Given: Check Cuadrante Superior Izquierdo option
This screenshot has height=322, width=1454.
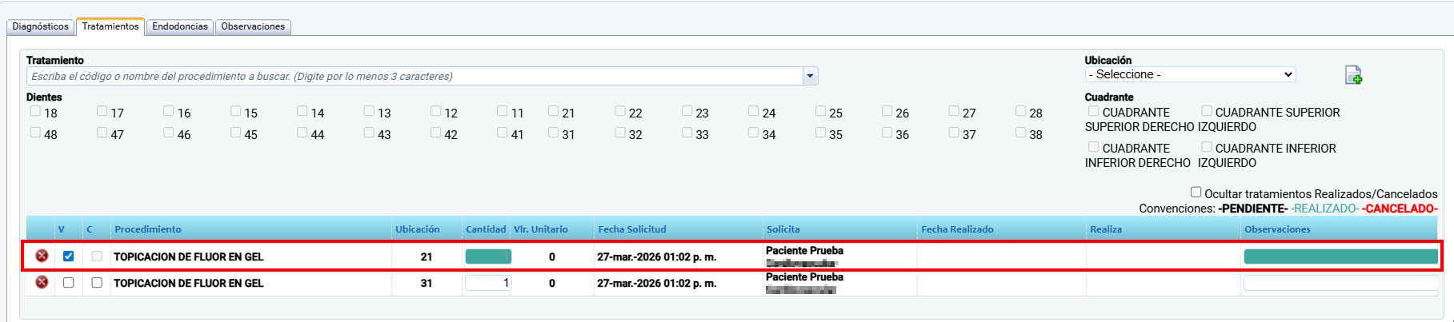Looking at the screenshot, I should coord(1207,111).
